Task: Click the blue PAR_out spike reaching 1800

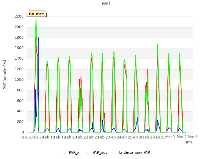Action: (x=38, y=38)
